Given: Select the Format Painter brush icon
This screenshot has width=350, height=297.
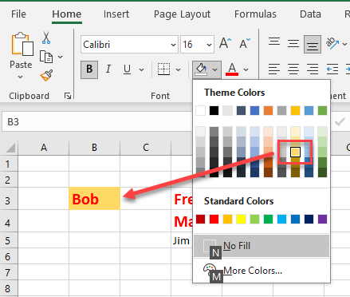Looking at the screenshot, I should point(46,76).
